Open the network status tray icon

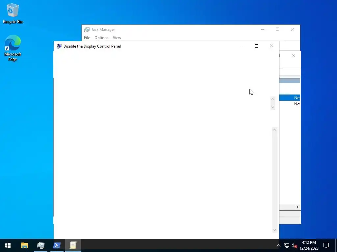tap(287, 245)
